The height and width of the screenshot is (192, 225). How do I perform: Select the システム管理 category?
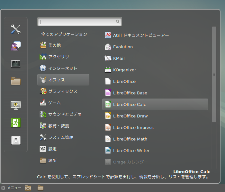pyautogui.click(x=63, y=137)
